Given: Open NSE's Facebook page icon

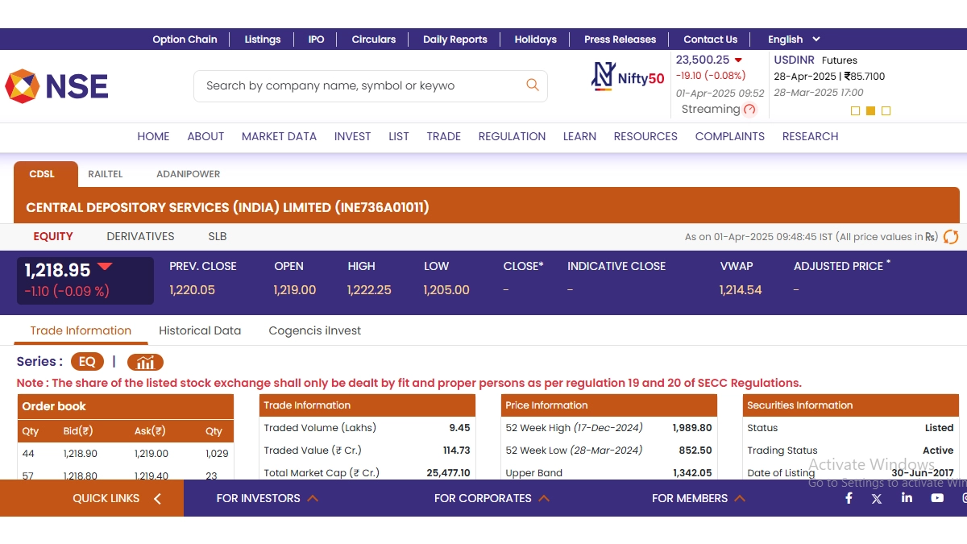Looking at the screenshot, I should pyautogui.click(x=849, y=498).
